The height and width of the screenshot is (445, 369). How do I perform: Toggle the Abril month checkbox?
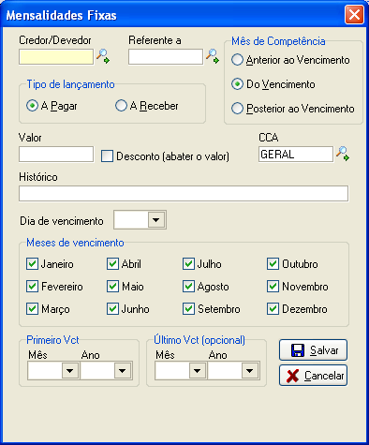[112, 264]
